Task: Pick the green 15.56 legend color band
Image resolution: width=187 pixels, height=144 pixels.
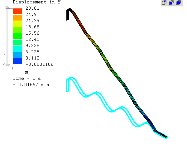Action: point(17,36)
